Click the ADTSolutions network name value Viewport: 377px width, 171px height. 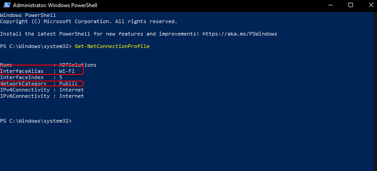[78, 65]
